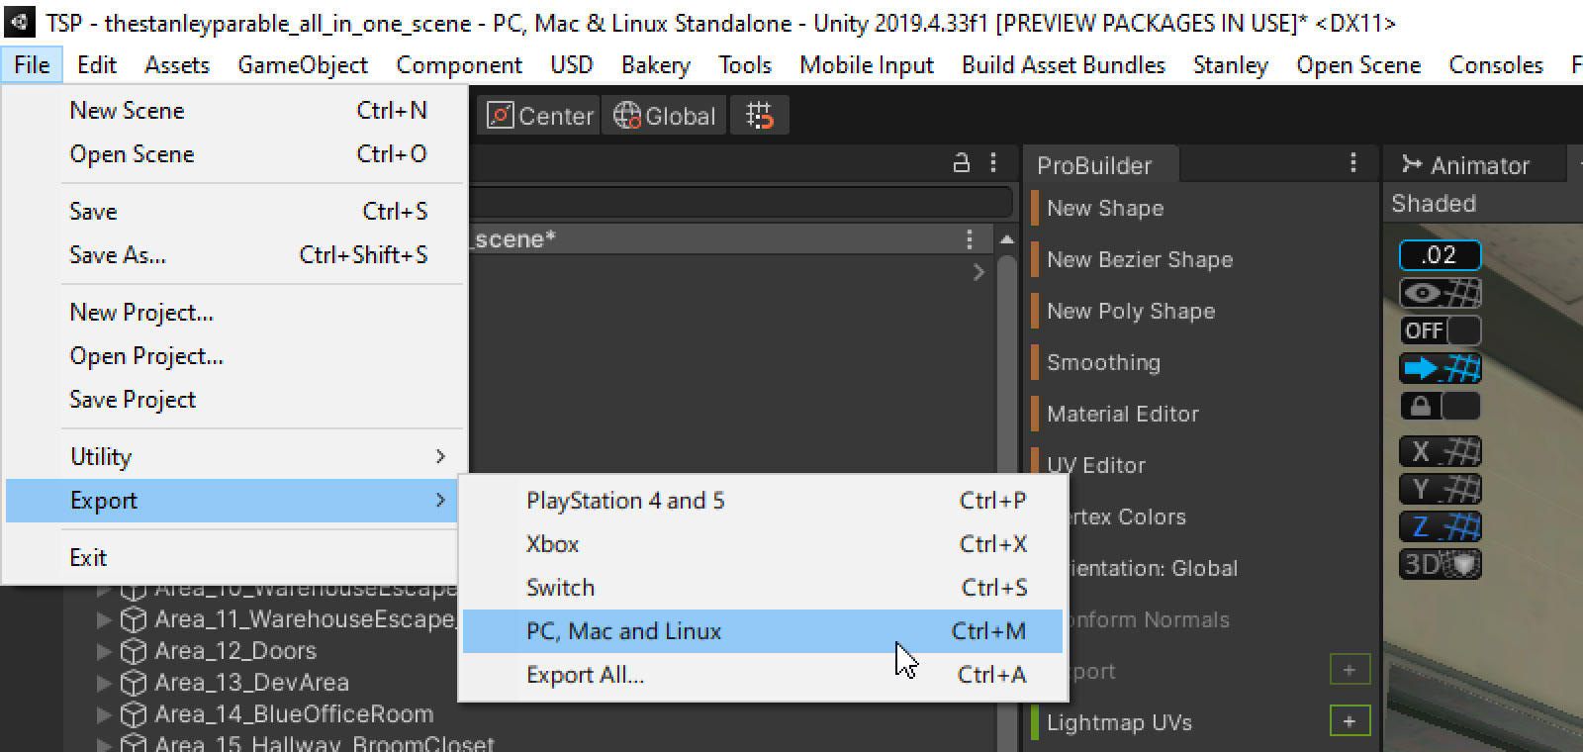This screenshot has width=1583, height=752.
Task: Click the Hierarchy panel lock icon
Action: point(961,163)
